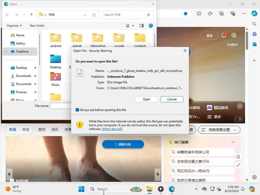Open page notifications bell icon
Screen dimensions: 260x195
[224, 35]
